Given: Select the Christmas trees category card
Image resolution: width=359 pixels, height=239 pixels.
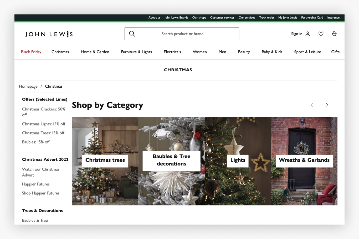Looking at the screenshot, I should pos(105,160).
